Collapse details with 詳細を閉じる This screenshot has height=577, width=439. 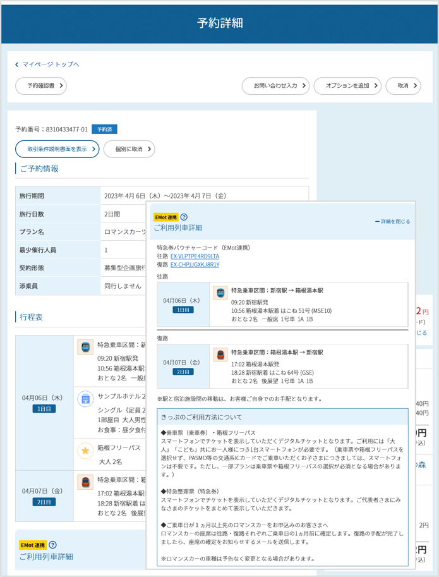click(392, 222)
